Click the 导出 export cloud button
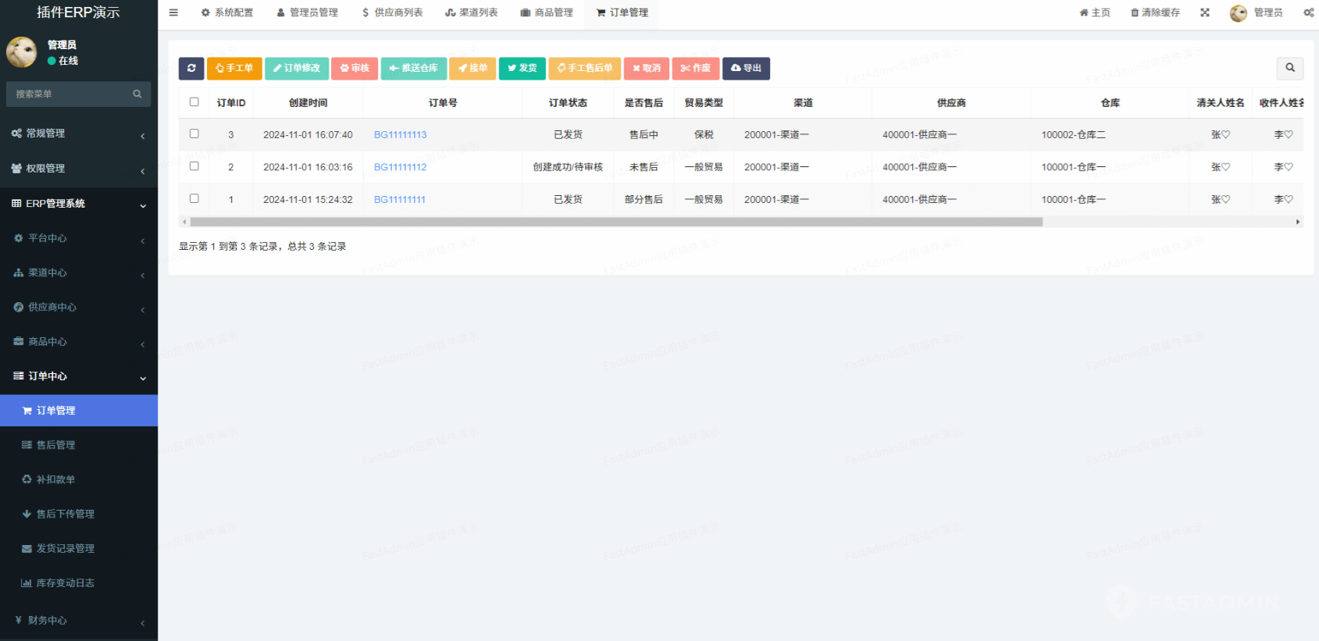The image size is (1319, 641). coord(746,69)
